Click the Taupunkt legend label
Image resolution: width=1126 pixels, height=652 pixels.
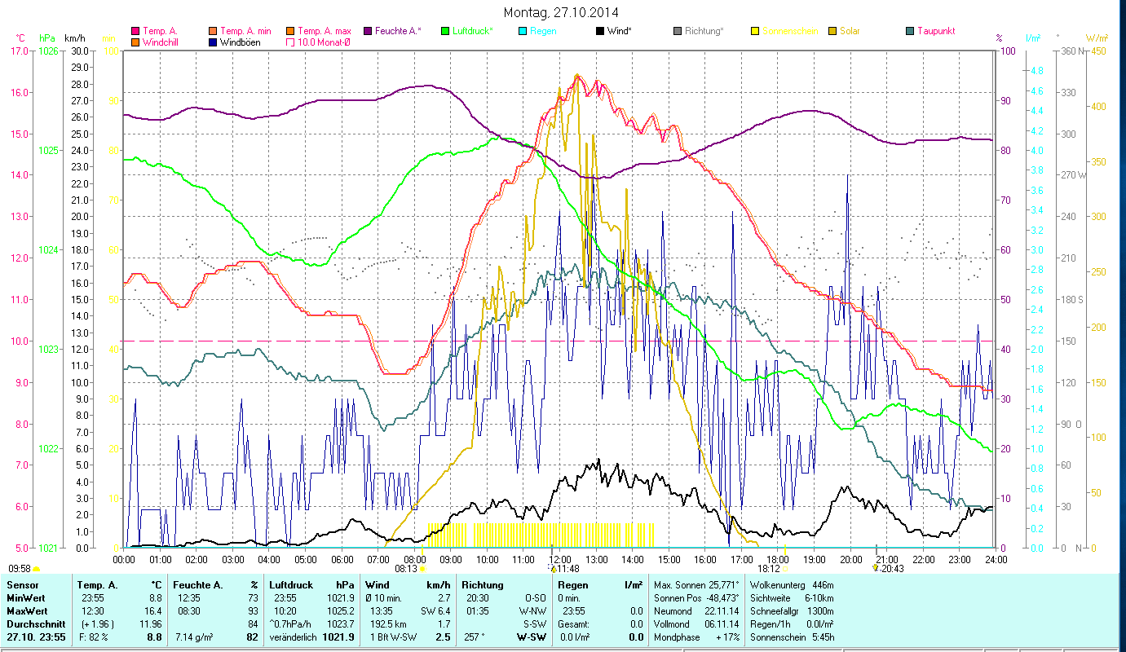[x=936, y=32]
